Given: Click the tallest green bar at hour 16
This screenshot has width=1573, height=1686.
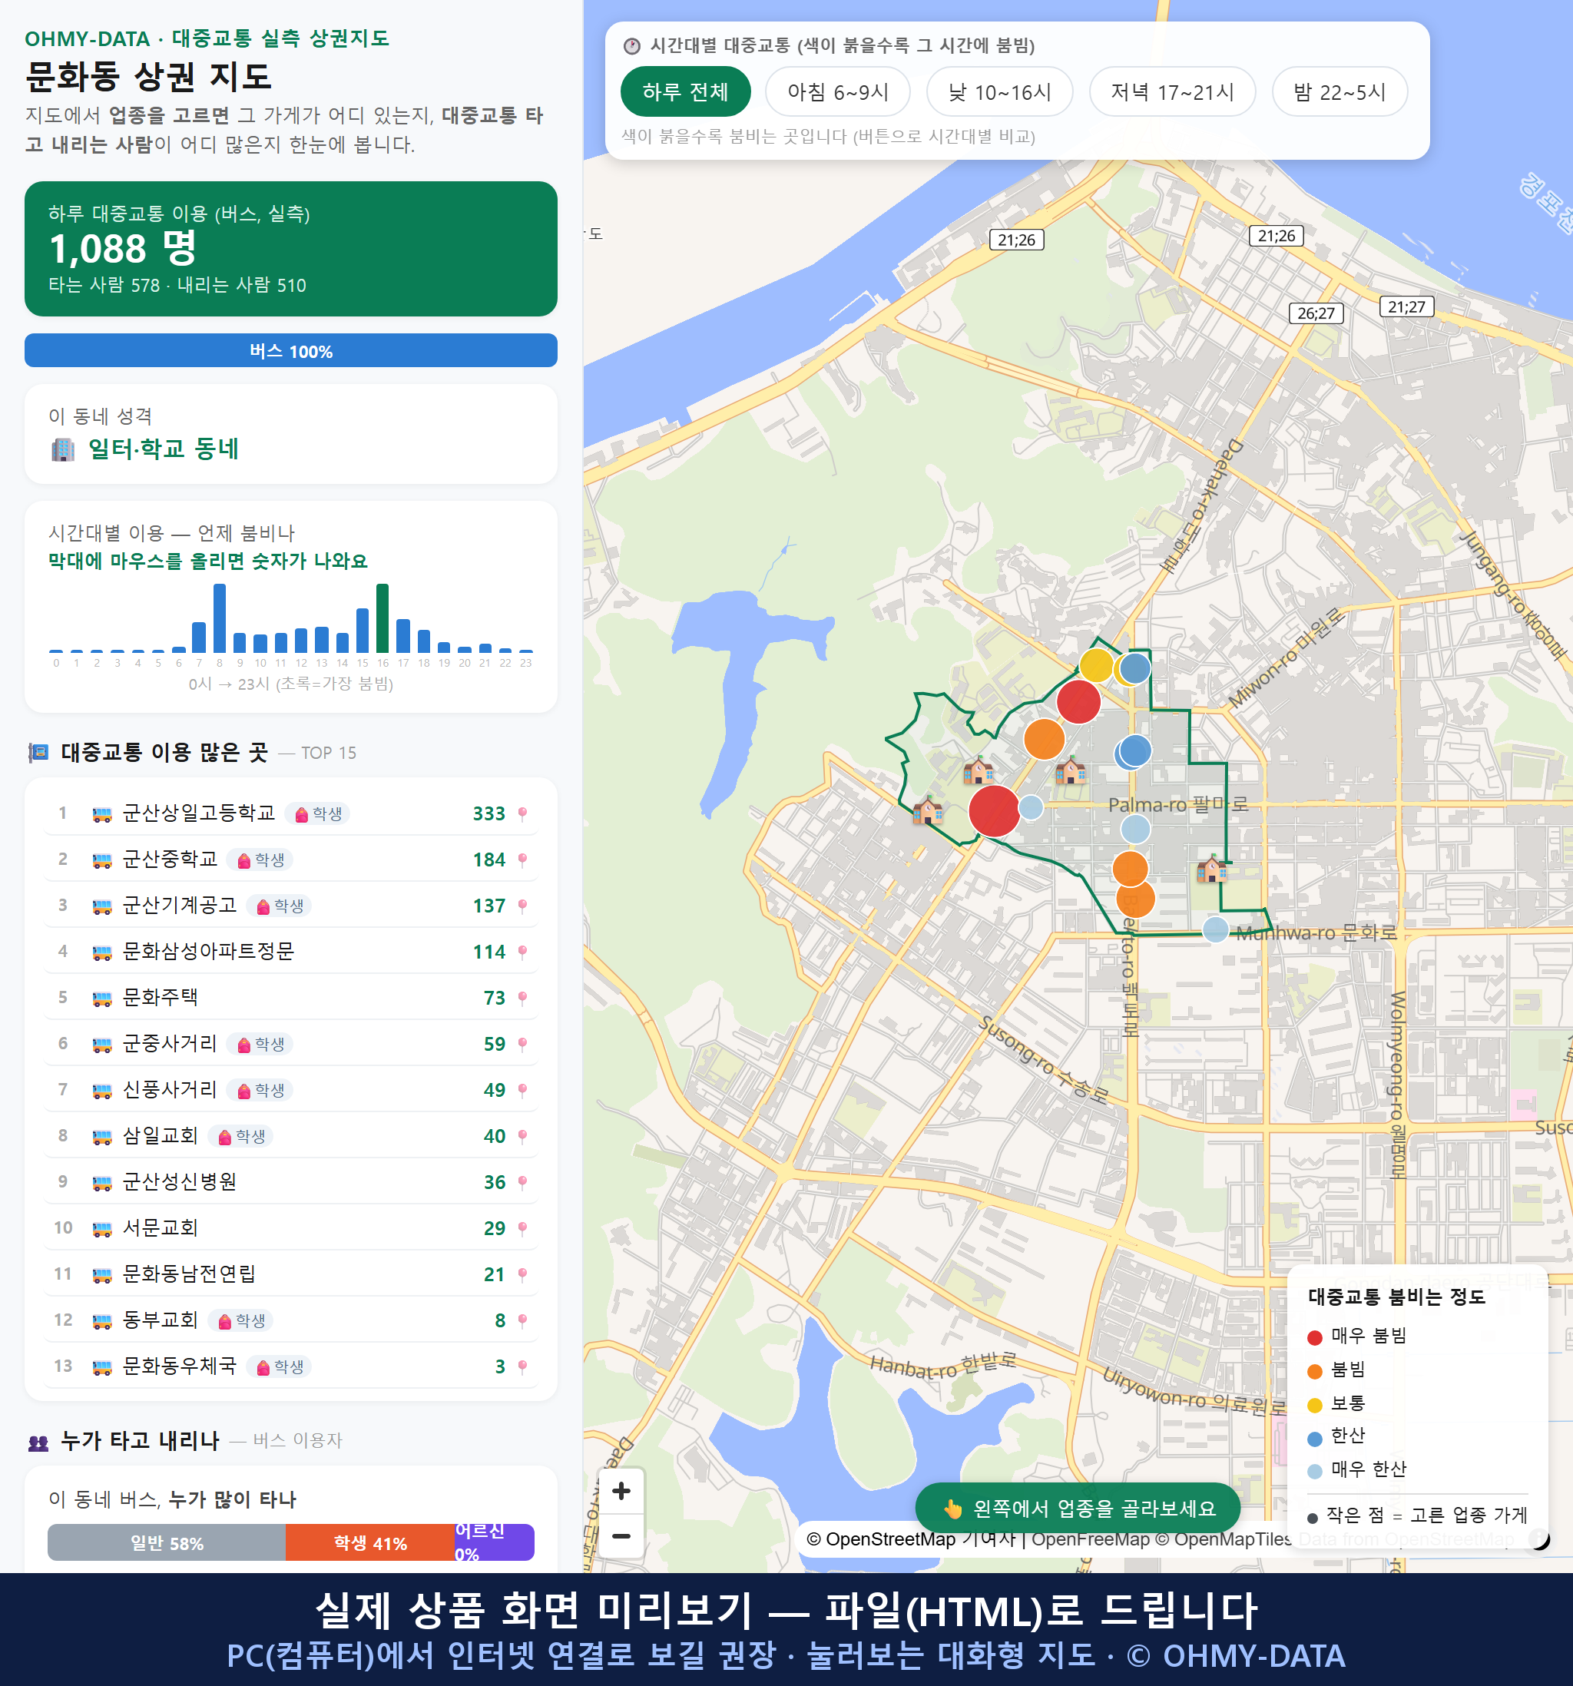Looking at the screenshot, I should tap(382, 618).
